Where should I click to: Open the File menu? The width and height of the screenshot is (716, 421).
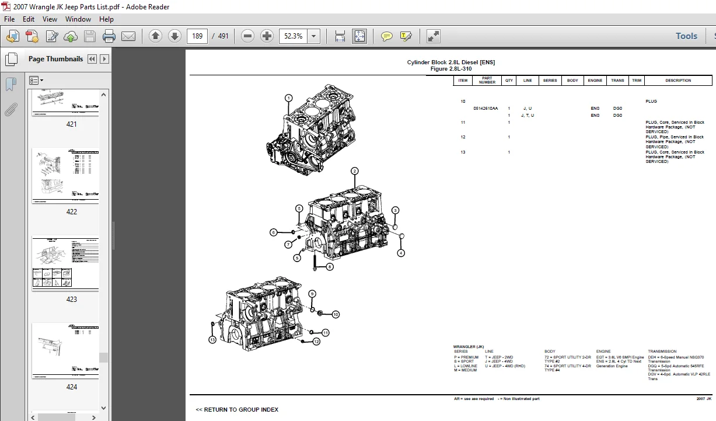tap(9, 19)
